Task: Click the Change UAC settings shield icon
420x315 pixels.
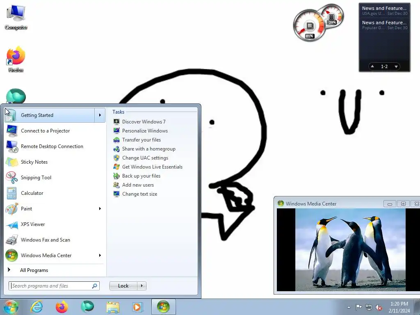Action: (116, 158)
